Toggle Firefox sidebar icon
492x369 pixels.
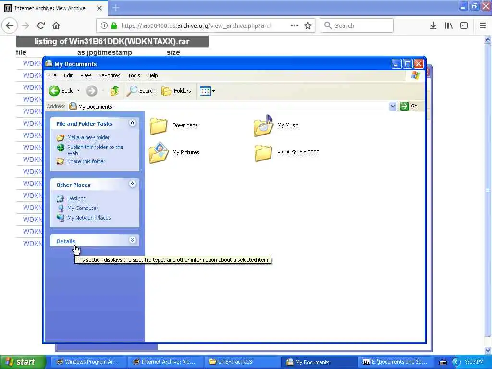coord(464,26)
